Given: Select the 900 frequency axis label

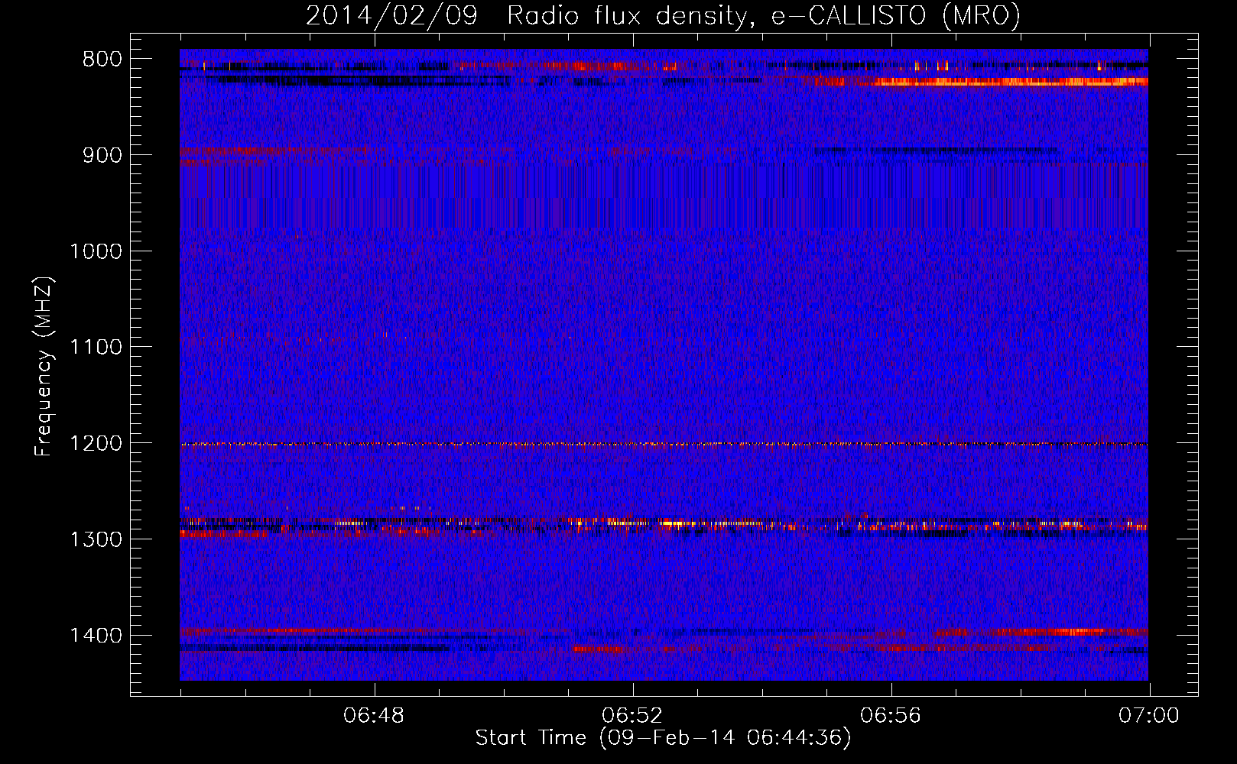Looking at the screenshot, I should point(101,155).
